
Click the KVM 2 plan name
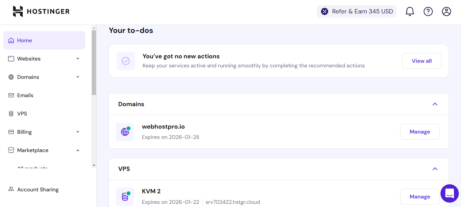[151, 191]
